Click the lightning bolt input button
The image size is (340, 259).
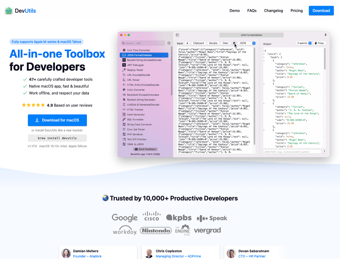click(x=187, y=43)
